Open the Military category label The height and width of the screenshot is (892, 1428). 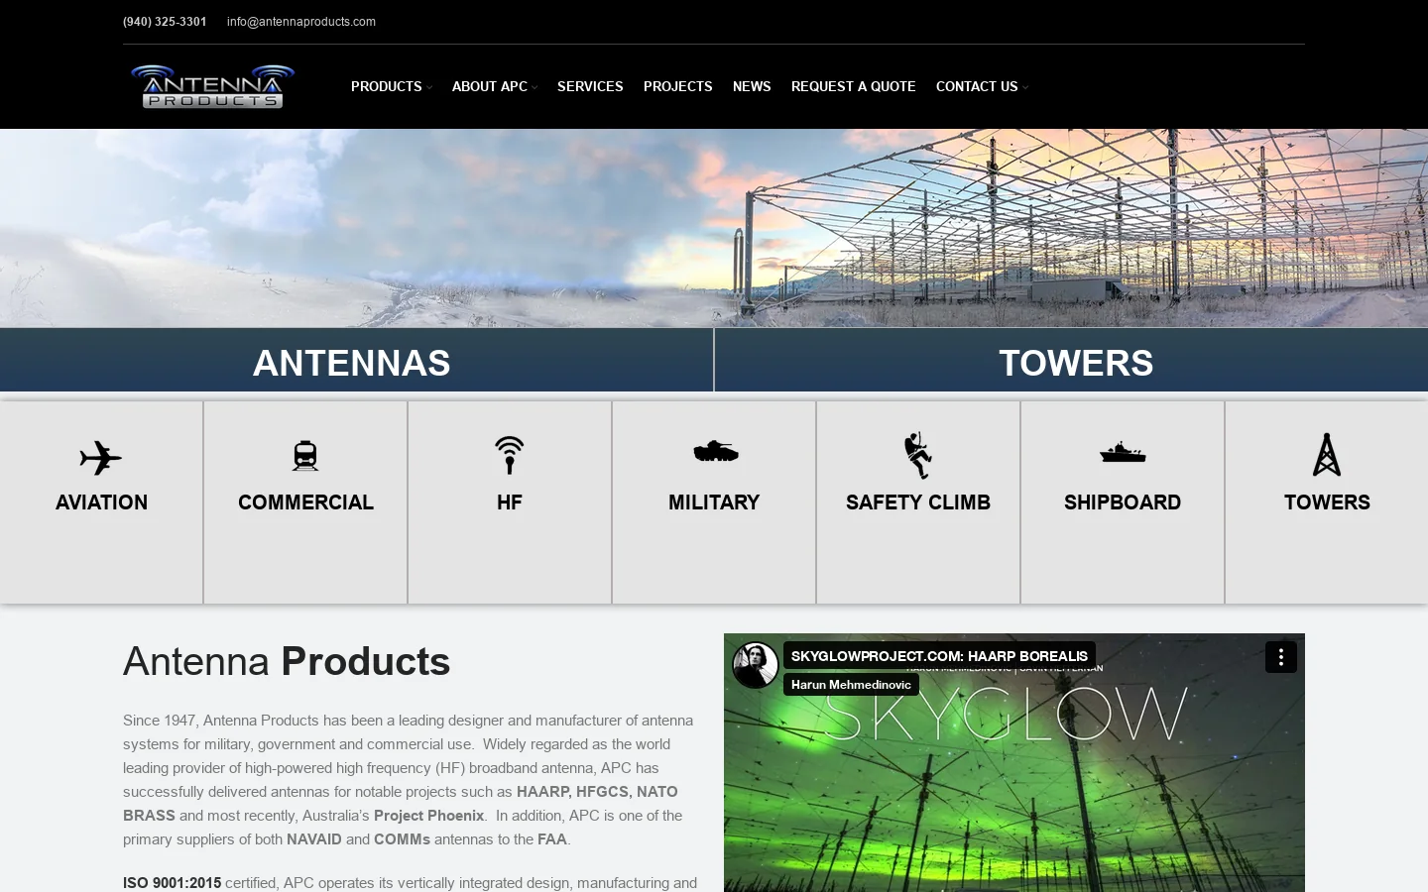click(714, 502)
